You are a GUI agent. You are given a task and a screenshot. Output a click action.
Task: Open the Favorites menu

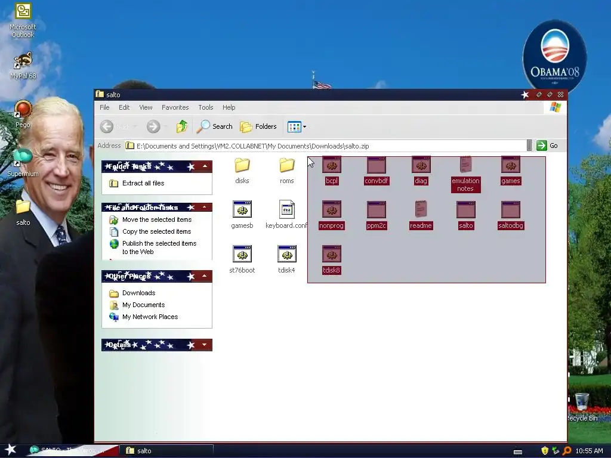pos(175,107)
